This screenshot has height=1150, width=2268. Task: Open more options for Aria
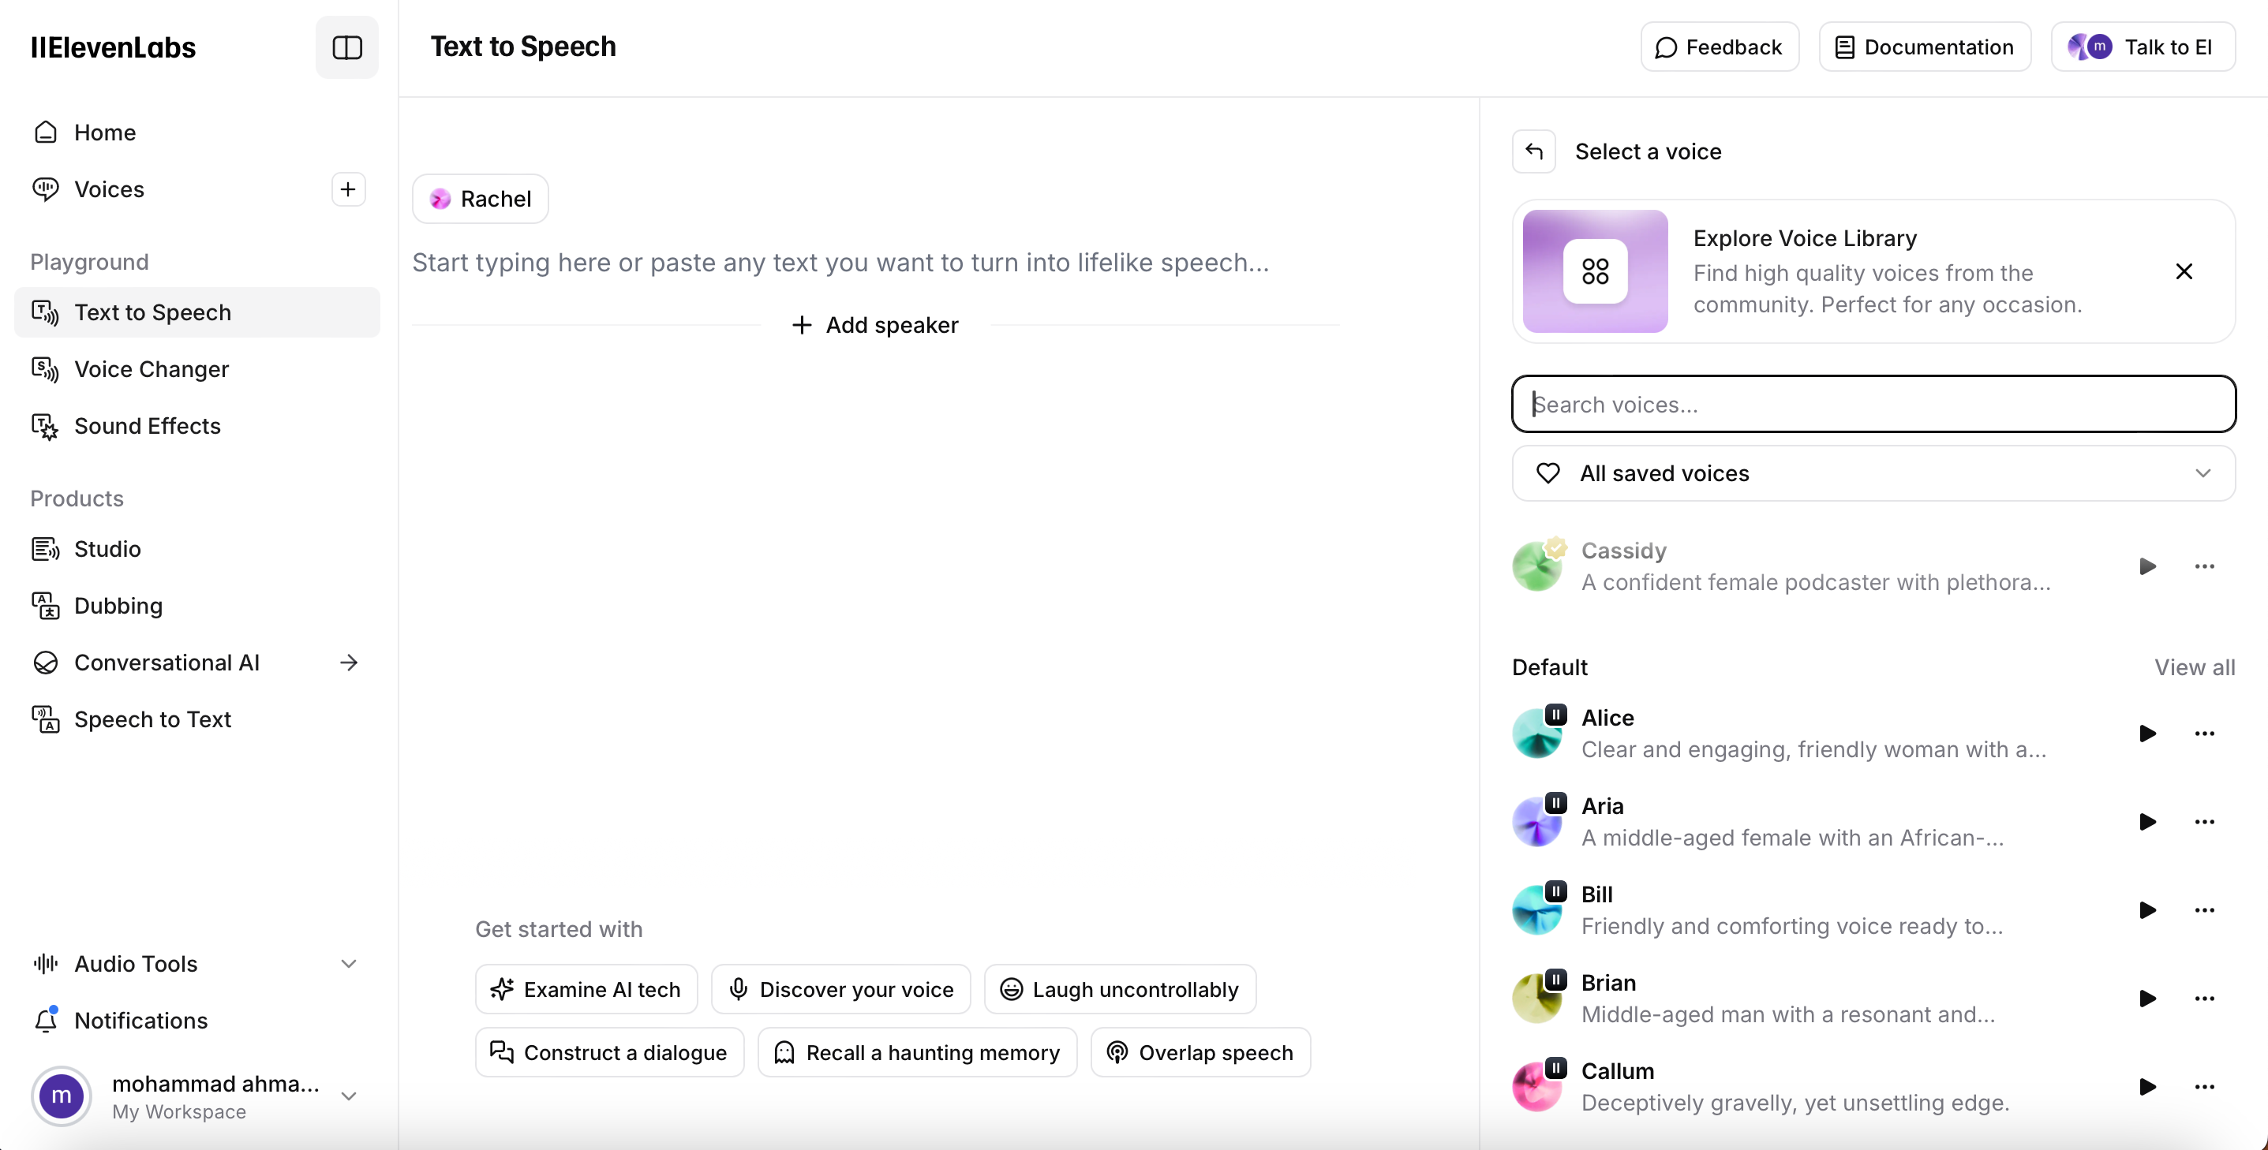(2204, 822)
